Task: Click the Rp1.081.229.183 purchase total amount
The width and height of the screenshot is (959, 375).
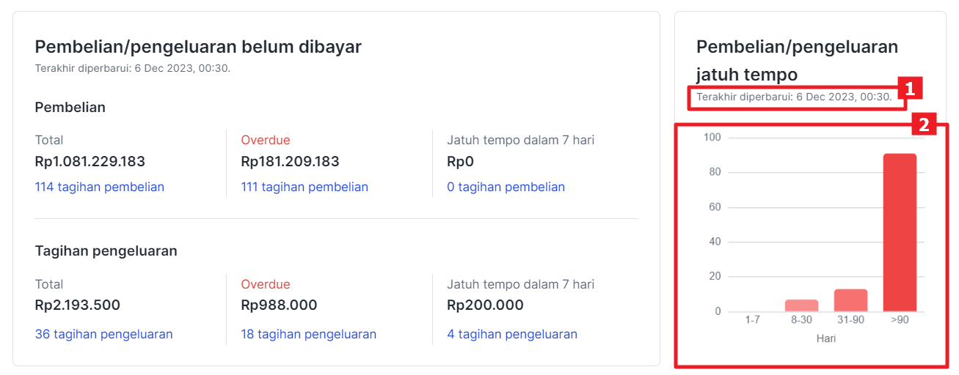Action: (x=90, y=161)
